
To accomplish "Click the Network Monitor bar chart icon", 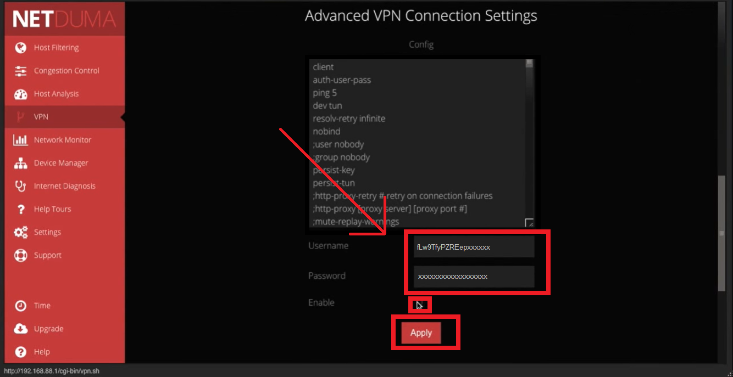I will click(21, 140).
